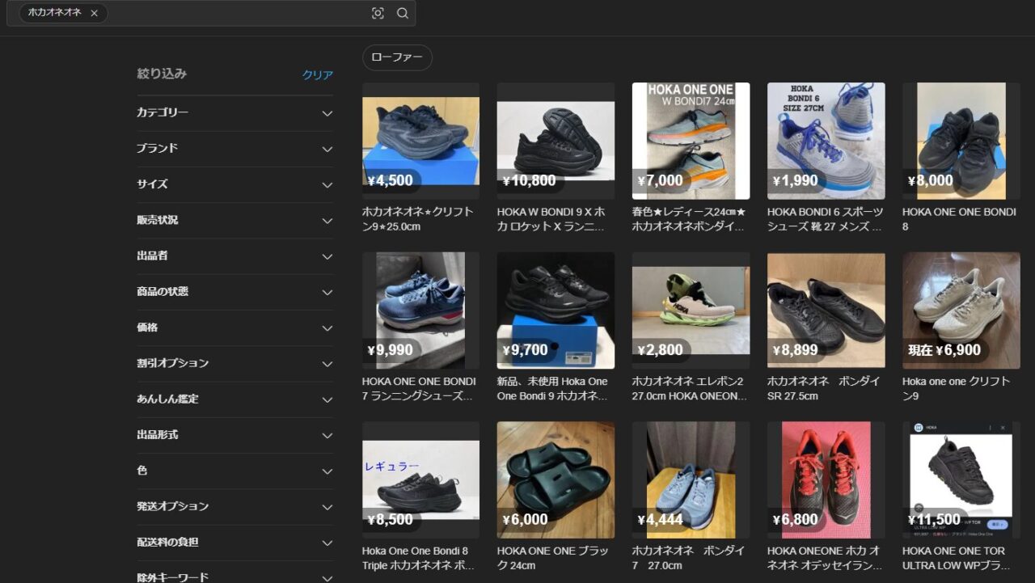Image resolution: width=1035 pixels, height=583 pixels.
Task: Expand the 価格 filter
Action: 234,327
